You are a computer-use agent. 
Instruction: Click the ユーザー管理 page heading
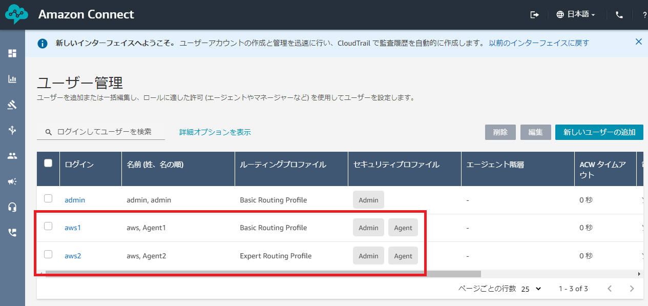click(x=80, y=83)
